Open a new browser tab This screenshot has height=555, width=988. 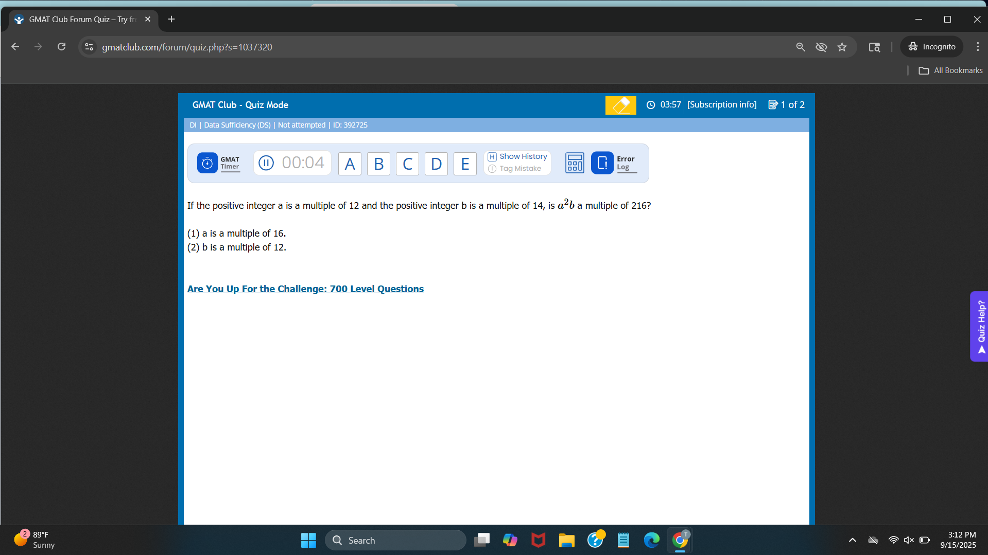click(x=171, y=20)
